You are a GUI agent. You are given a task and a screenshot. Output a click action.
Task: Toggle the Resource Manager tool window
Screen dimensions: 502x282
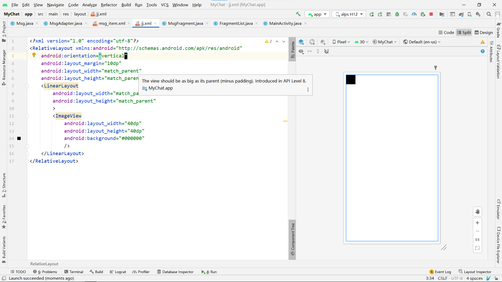click(x=4, y=67)
